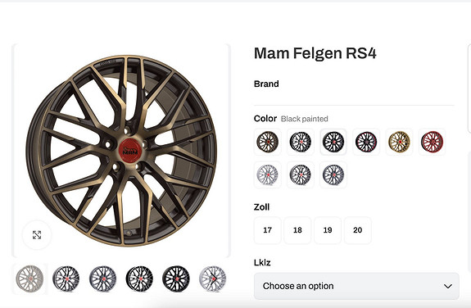Select the bronze-brown wheel color swatch
Viewport: 471px width, 308px height.
click(268, 142)
